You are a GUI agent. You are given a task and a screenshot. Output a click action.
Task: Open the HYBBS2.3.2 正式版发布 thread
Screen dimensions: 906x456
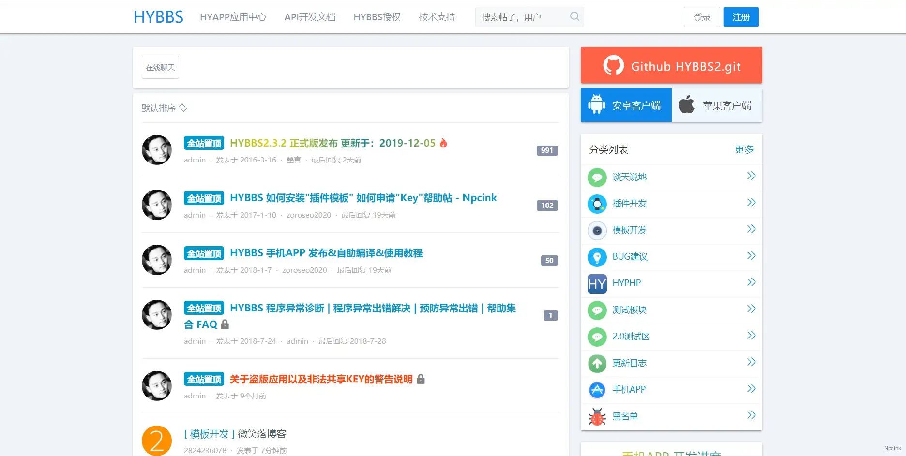[332, 143]
